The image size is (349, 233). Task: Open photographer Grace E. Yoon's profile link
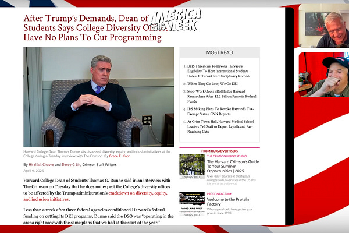coord(119,156)
